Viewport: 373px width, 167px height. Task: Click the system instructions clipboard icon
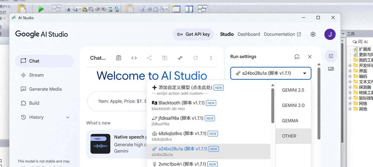click(x=119, y=58)
